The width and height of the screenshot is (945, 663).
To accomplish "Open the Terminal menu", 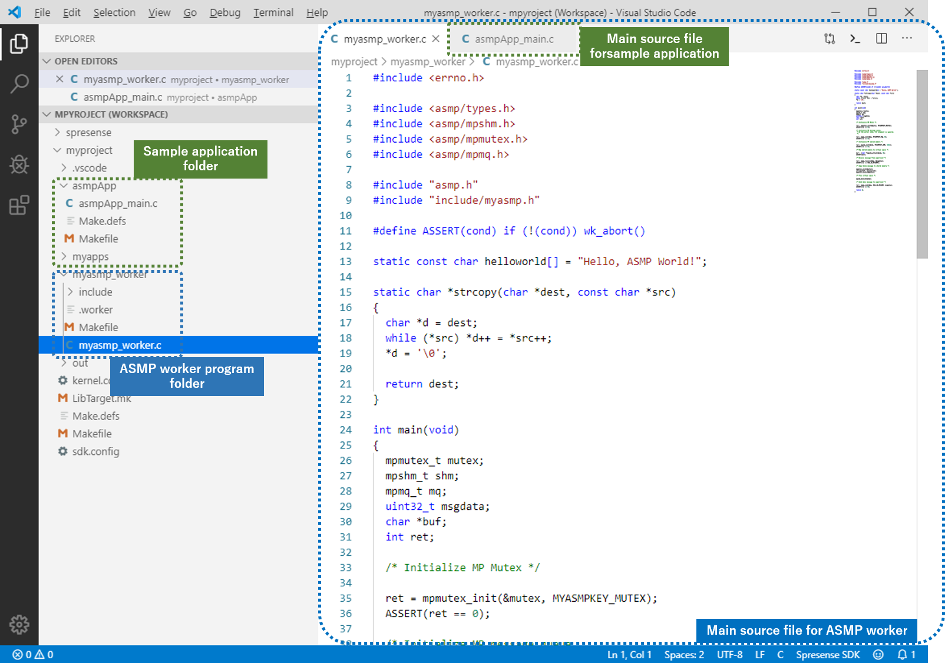I will coord(273,12).
